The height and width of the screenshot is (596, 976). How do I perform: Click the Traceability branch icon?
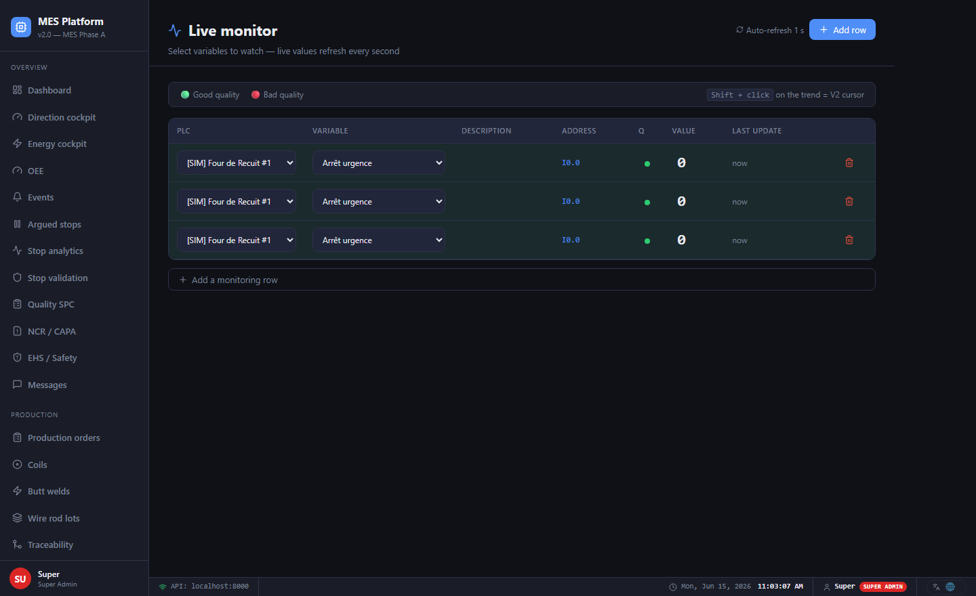pos(18,545)
